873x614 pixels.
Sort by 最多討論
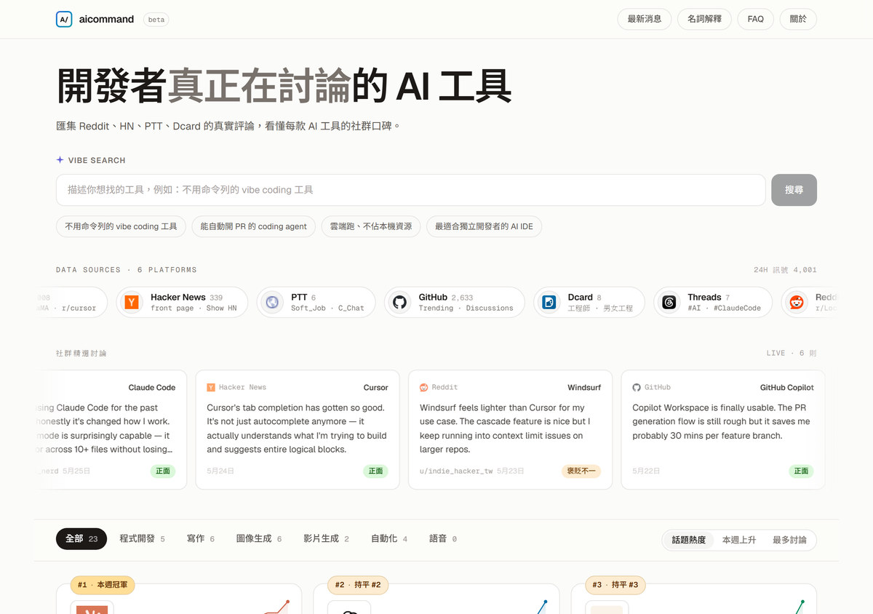tap(789, 540)
